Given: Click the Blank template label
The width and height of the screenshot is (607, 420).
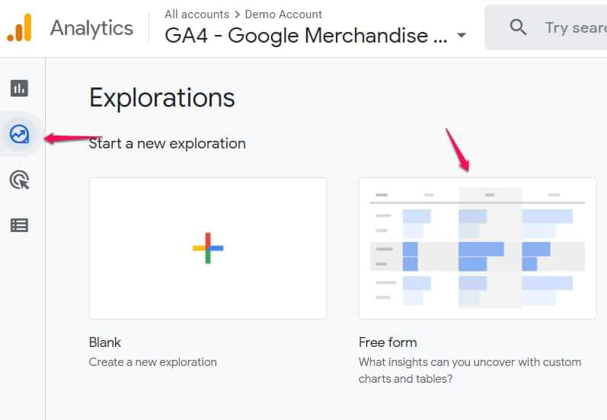Looking at the screenshot, I should (x=105, y=342).
